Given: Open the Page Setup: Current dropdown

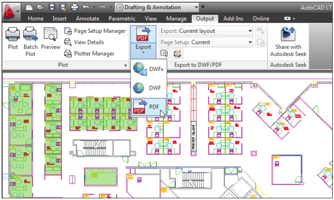Looking at the screenshot, I should click(x=206, y=42).
